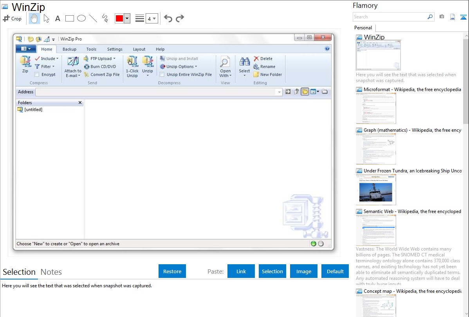Choose the arrow pointer tool
This screenshot has width=469, height=317.
46,18
